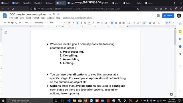183x103 pixels.
Task: Select Justify alignment
Action: pyautogui.click(x=124, y=23)
